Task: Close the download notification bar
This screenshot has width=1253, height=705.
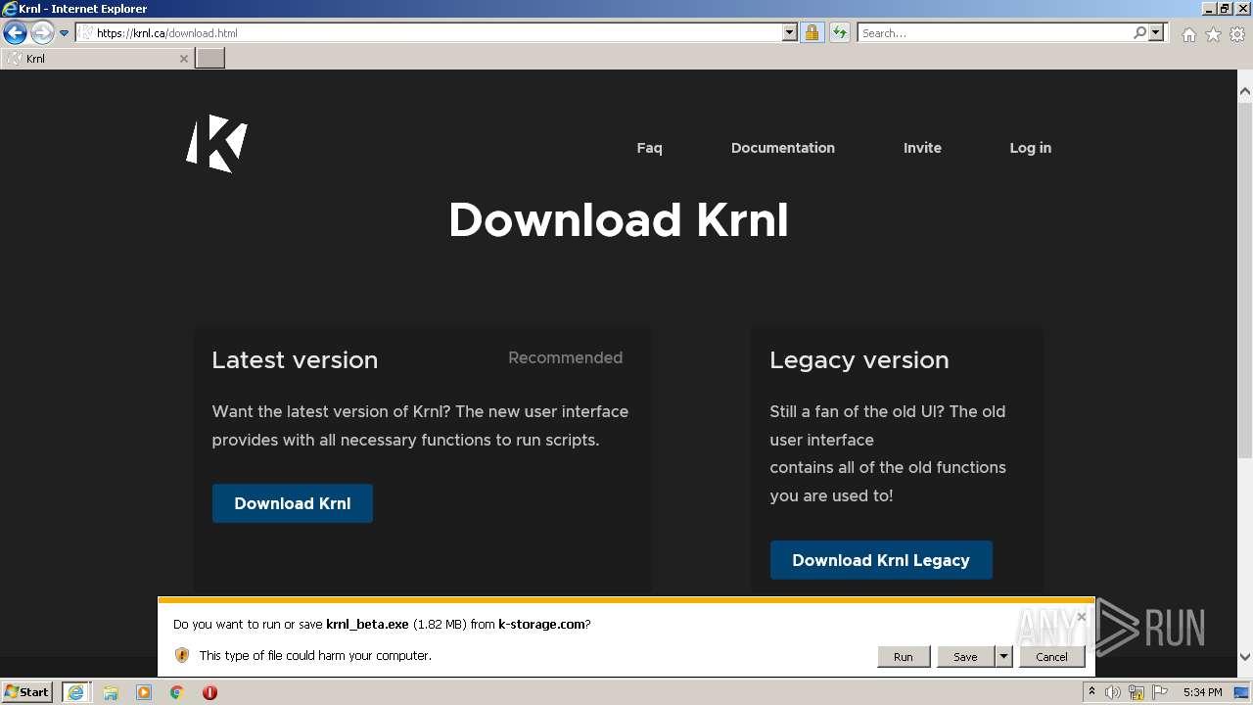Action: click(x=1081, y=617)
